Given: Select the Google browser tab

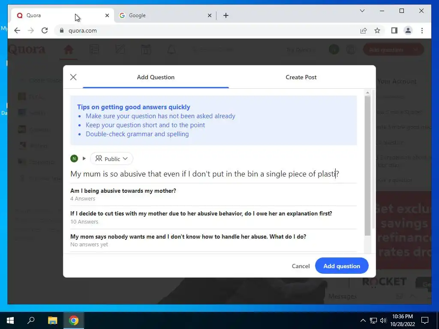Looking at the screenshot, I should tap(165, 15).
